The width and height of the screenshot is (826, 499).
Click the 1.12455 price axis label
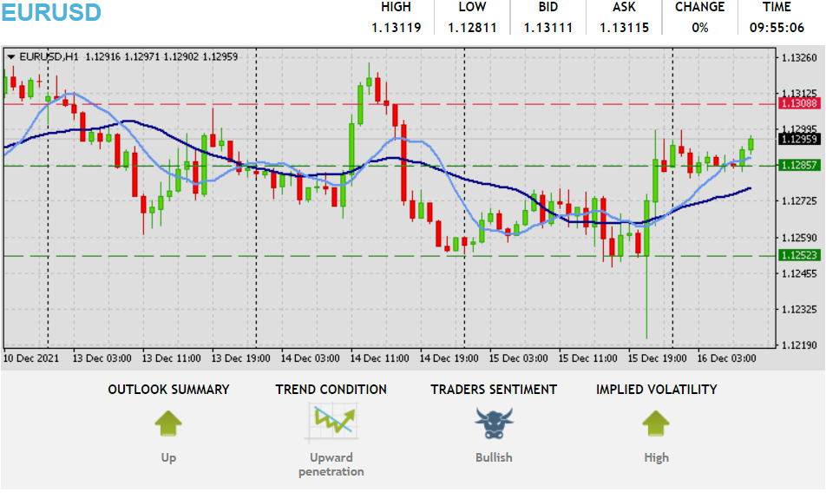tap(799, 273)
